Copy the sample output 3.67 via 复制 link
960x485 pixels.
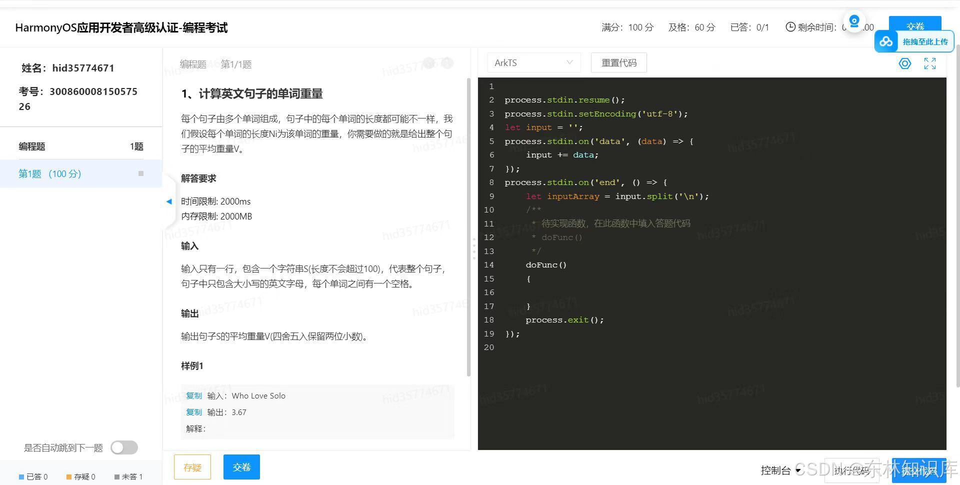(x=194, y=412)
